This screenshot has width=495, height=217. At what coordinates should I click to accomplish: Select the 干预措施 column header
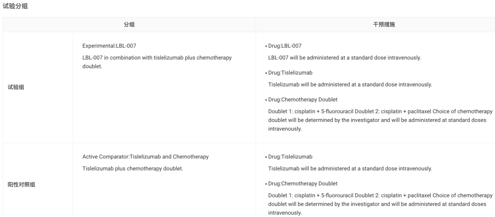coord(384,25)
